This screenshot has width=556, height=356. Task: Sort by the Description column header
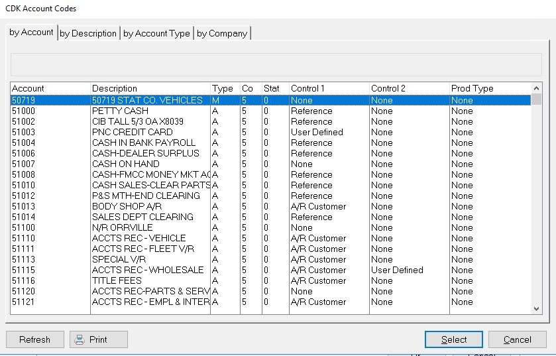click(x=149, y=88)
